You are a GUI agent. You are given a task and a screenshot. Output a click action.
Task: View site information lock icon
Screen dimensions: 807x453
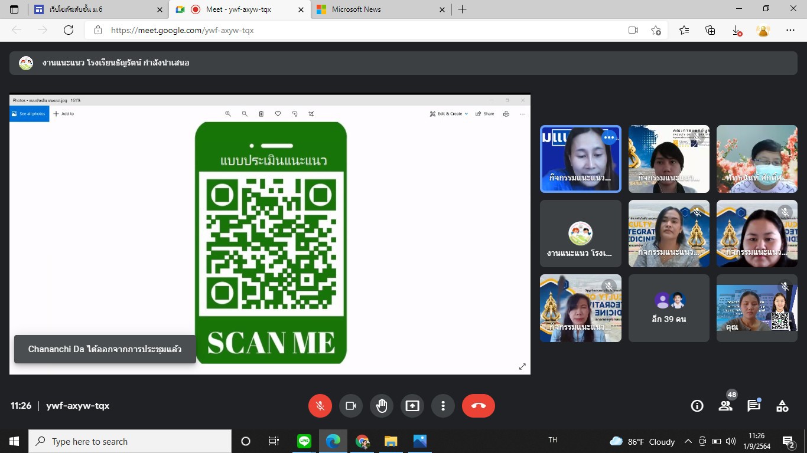pos(98,30)
